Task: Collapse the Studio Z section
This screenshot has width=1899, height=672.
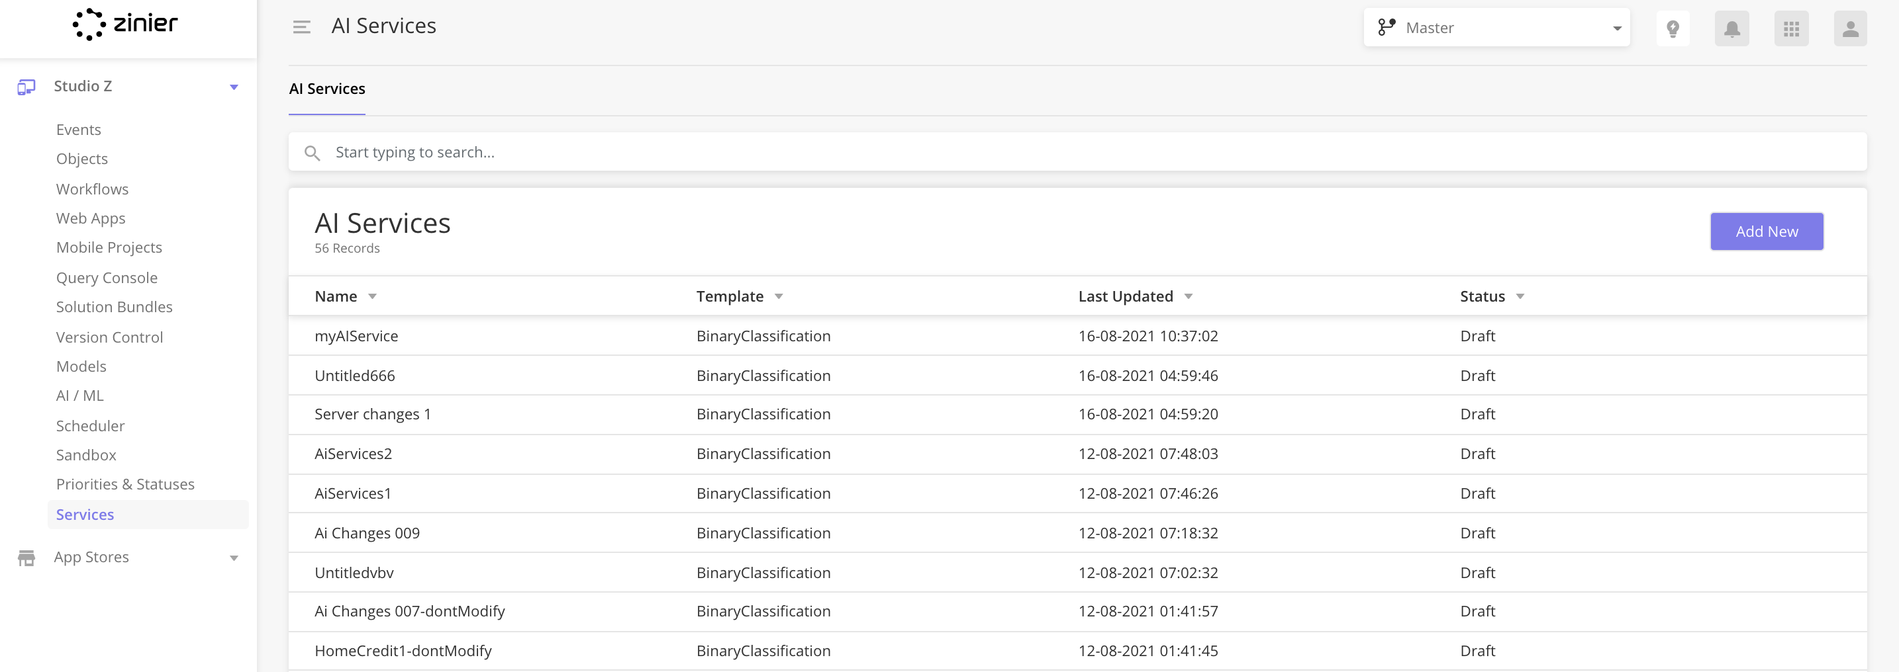Action: tap(234, 86)
